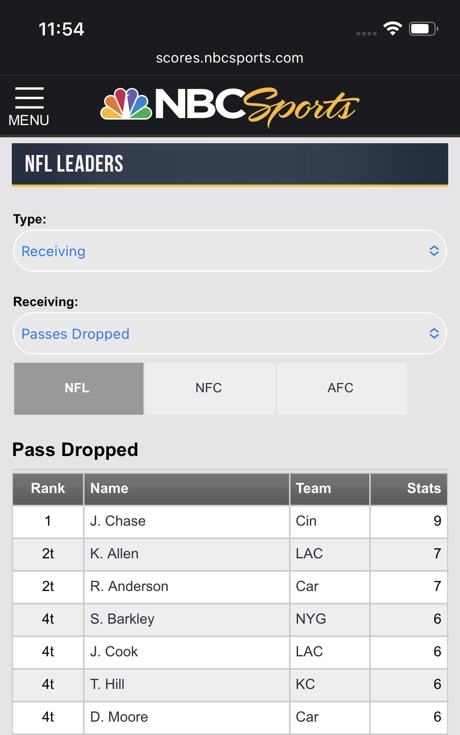Tap S. Barkley's name row
Viewport: 460px width, 735px height.
(122, 619)
